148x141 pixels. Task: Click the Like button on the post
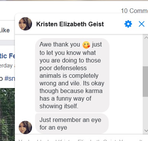(x=5, y=30)
